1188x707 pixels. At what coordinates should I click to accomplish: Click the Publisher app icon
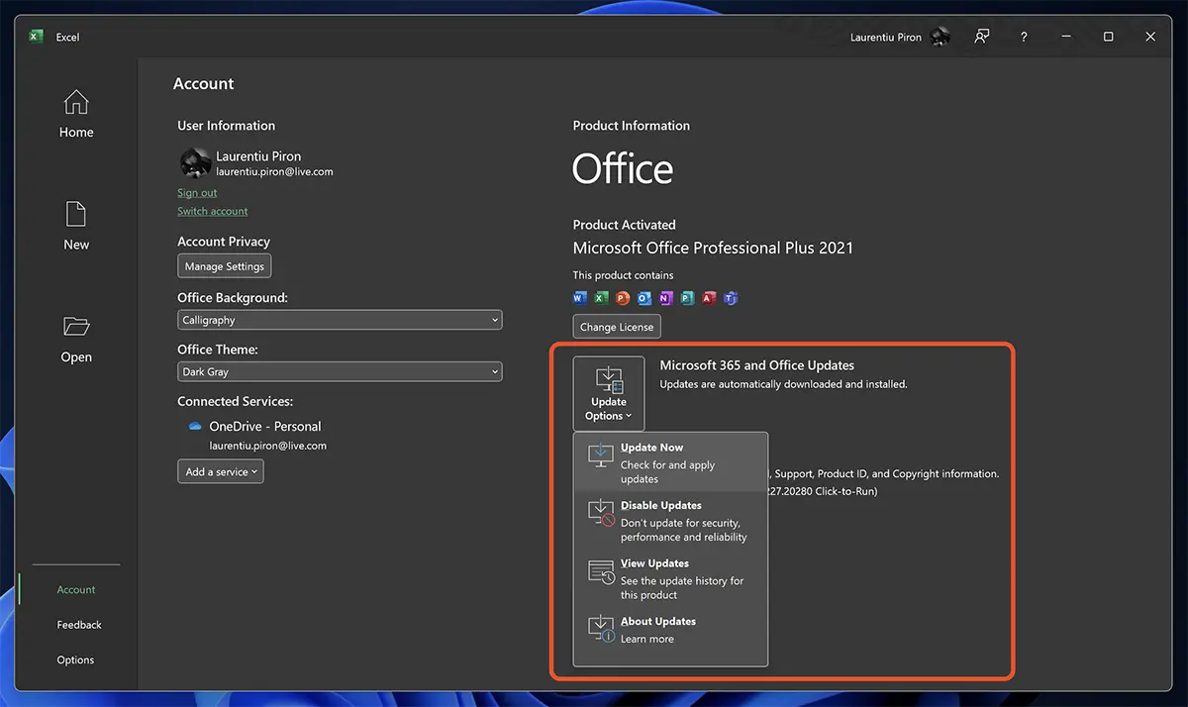coord(687,298)
